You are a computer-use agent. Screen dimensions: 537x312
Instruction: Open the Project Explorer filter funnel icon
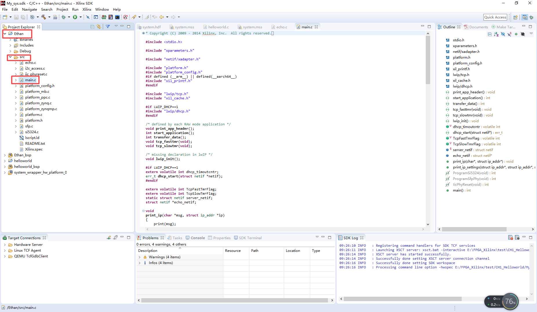click(108, 27)
